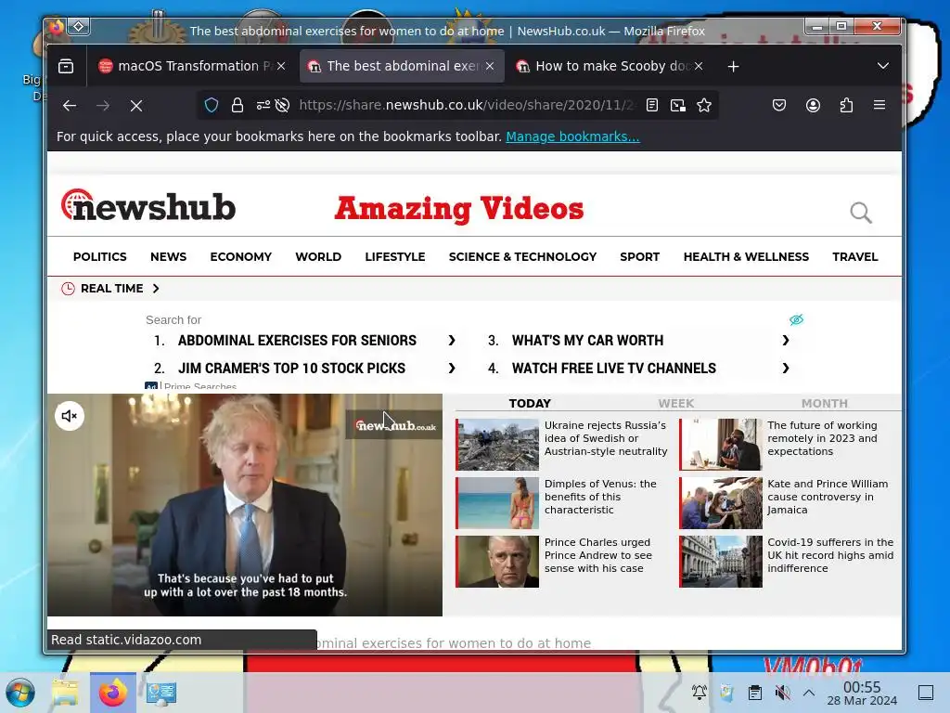Open the SCIENCE & TECHNOLOGY section
Screen dimensions: 950x713
pyautogui.click(x=523, y=257)
